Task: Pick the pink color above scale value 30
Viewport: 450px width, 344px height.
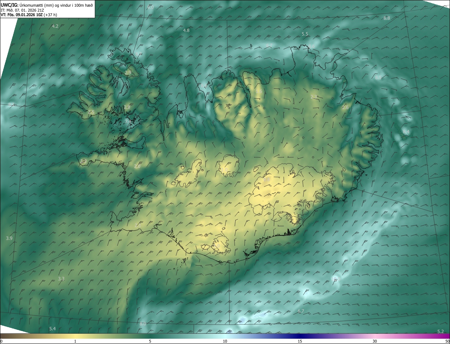Action: pos(375,336)
